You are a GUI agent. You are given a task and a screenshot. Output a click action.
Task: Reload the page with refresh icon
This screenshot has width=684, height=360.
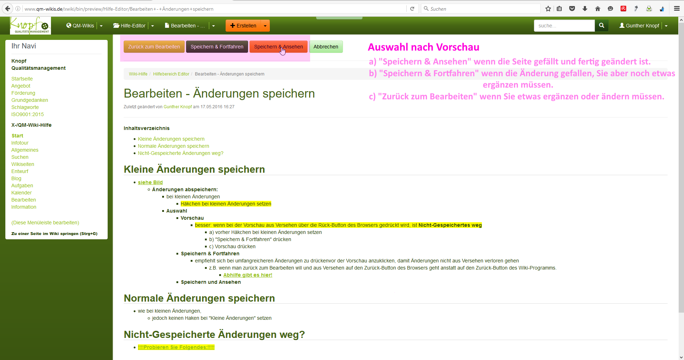[x=412, y=9]
